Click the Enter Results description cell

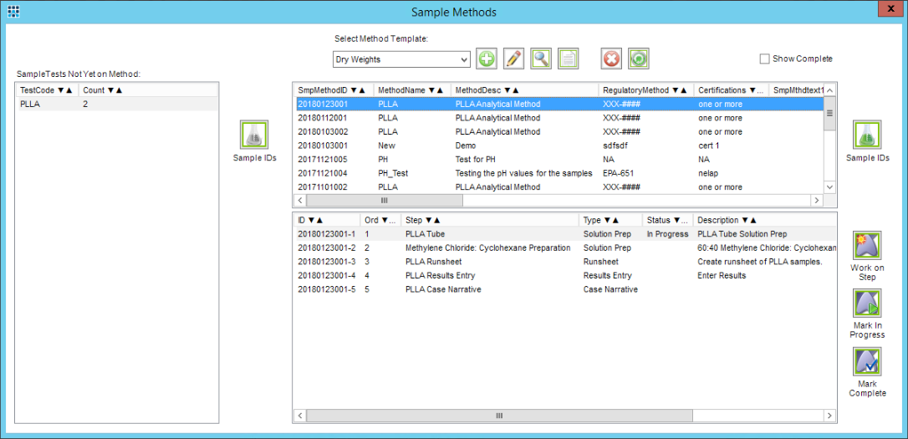point(722,276)
